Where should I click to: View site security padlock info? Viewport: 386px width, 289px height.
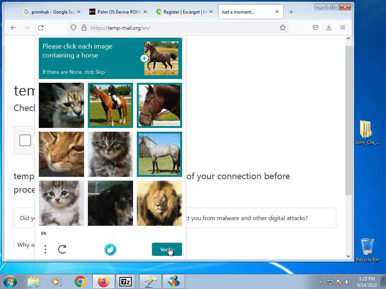coord(84,27)
